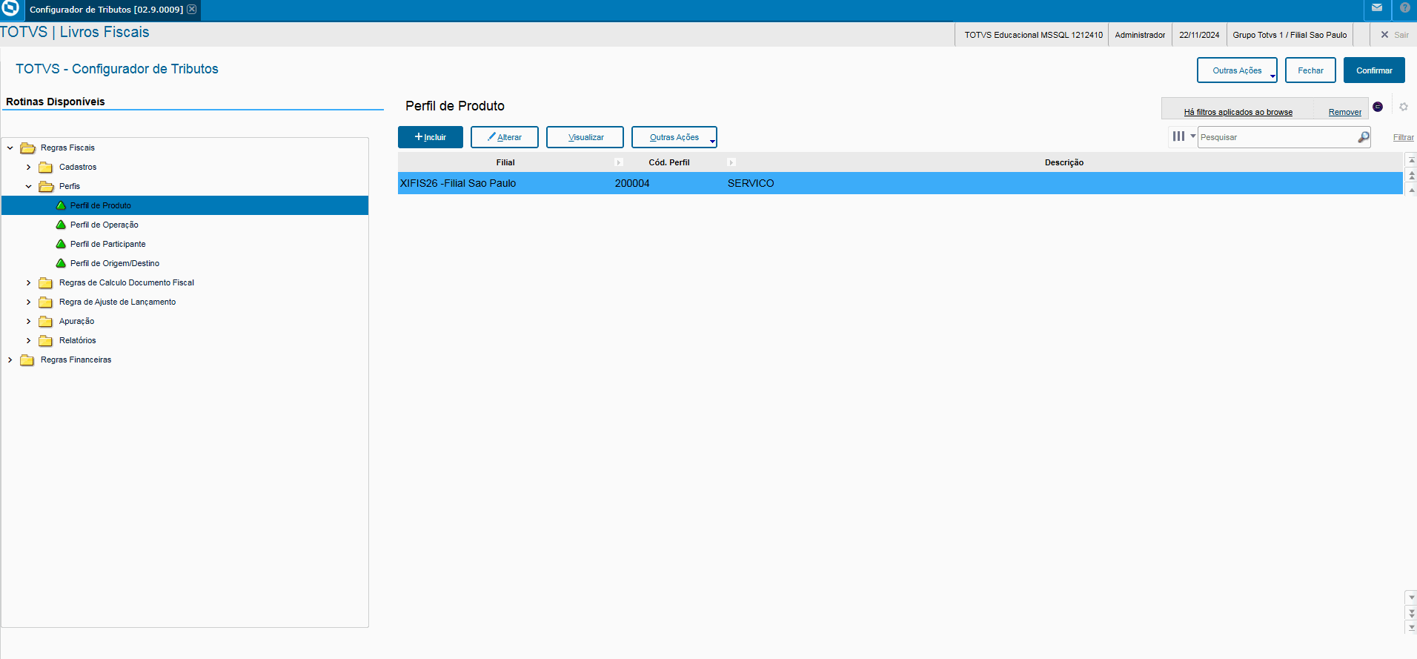The height and width of the screenshot is (659, 1417).
Task: Click the SERVICO description cell
Action: tap(751, 183)
